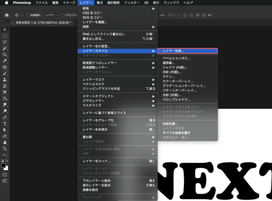272x201 pixels.
Task: Click background color swatch
Action: click(7, 168)
